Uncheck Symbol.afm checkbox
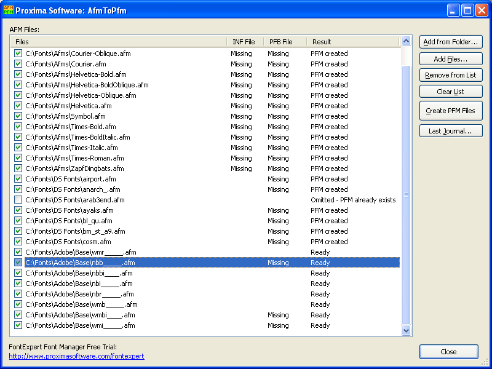This screenshot has height=369, width=492. coord(18,116)
